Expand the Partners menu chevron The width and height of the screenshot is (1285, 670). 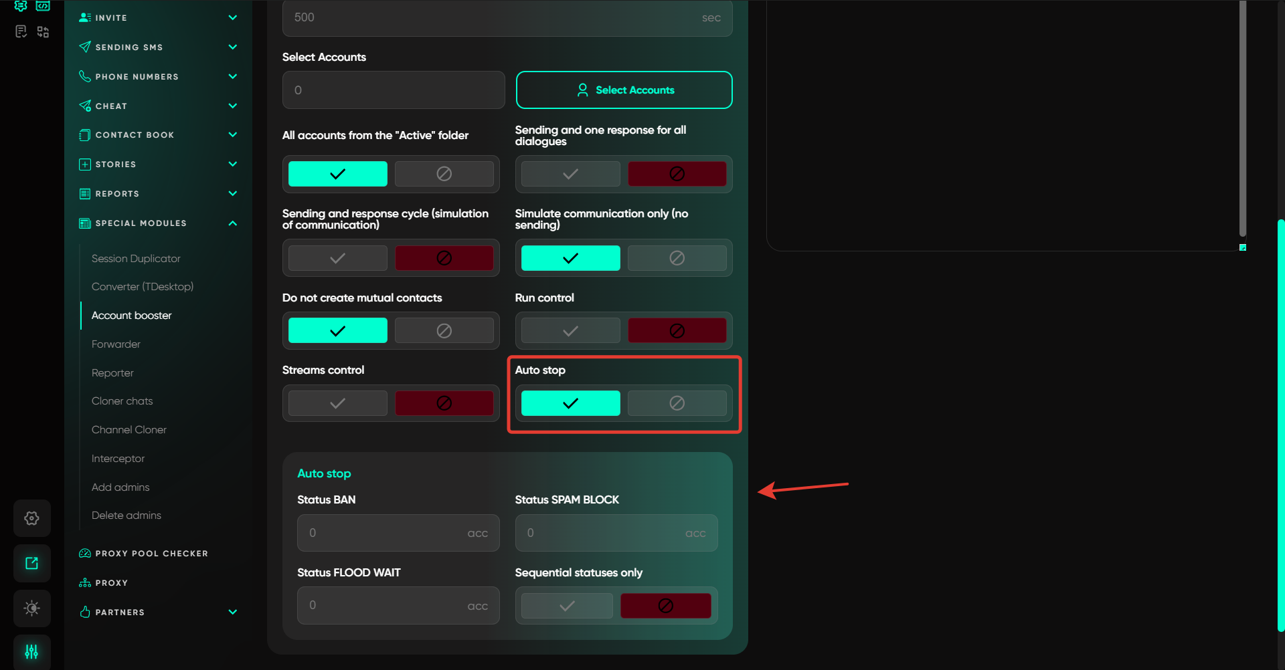point(232,612)
